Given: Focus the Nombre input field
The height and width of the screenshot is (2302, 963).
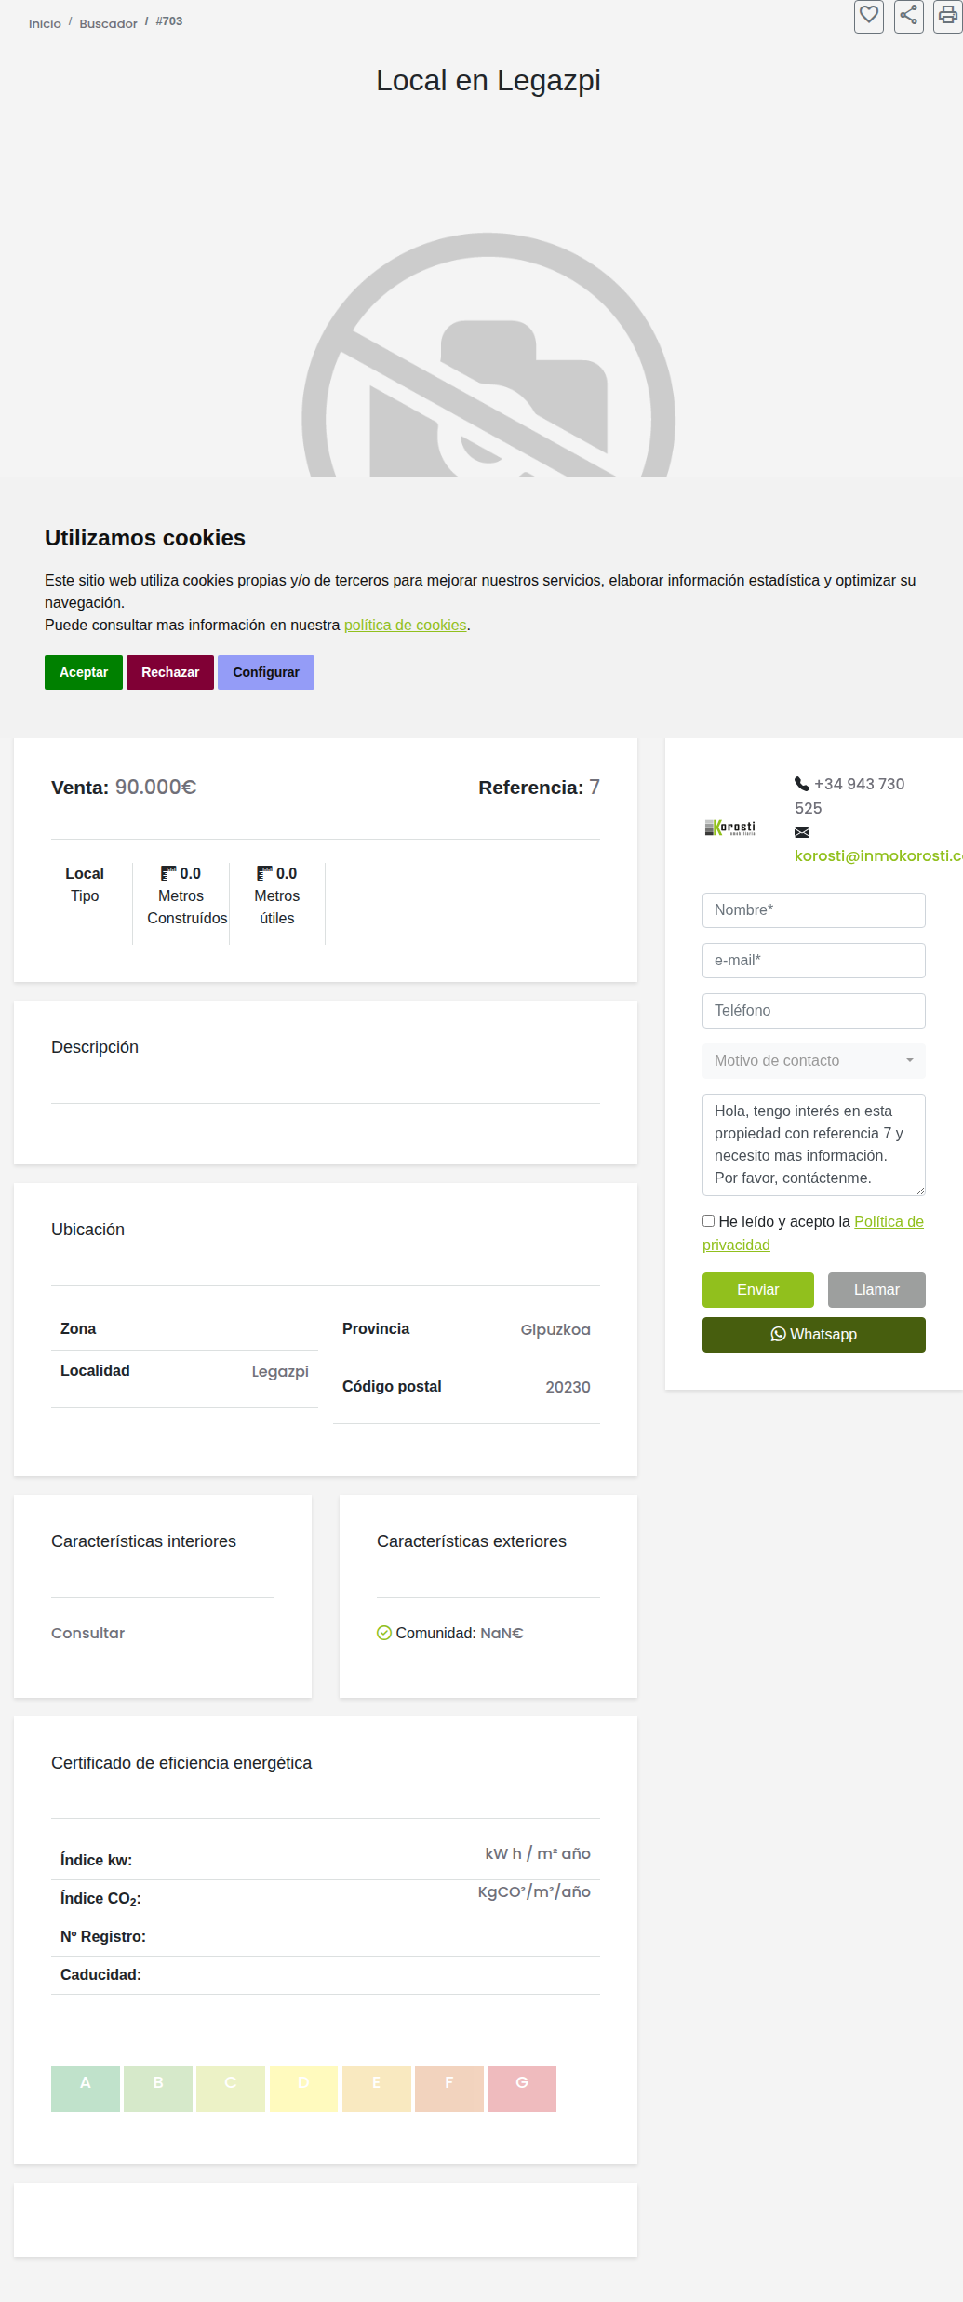Looking at the screenshot, I should click(x=814, y=910).
